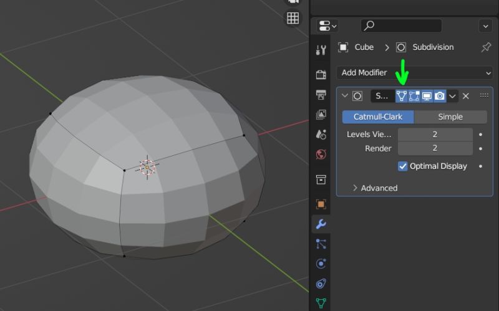Viewport: 499px width, 311px height.
Task: Animate the Render levels property dot
Action: coord(480,148)
